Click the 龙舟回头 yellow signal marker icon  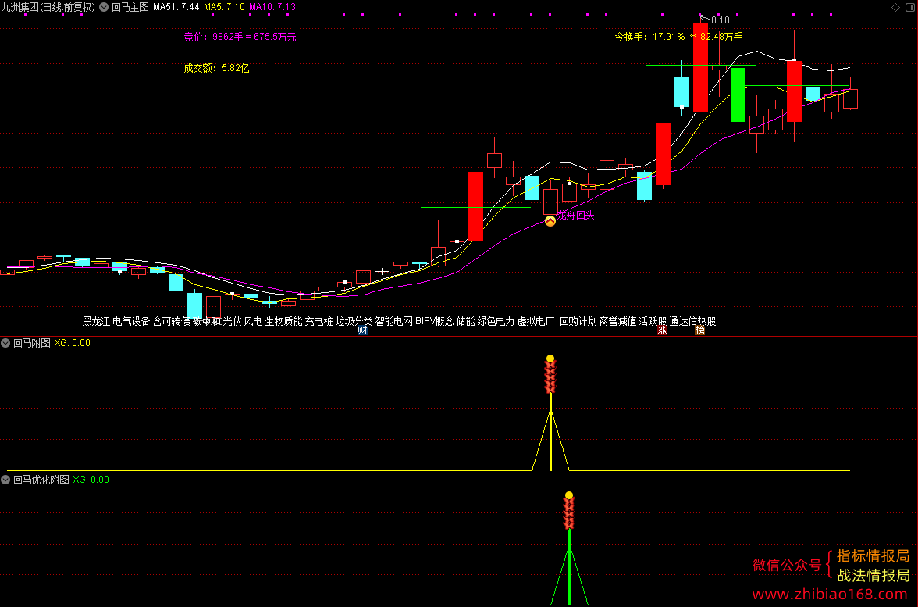pyautogui.click(x=550, y=221)
